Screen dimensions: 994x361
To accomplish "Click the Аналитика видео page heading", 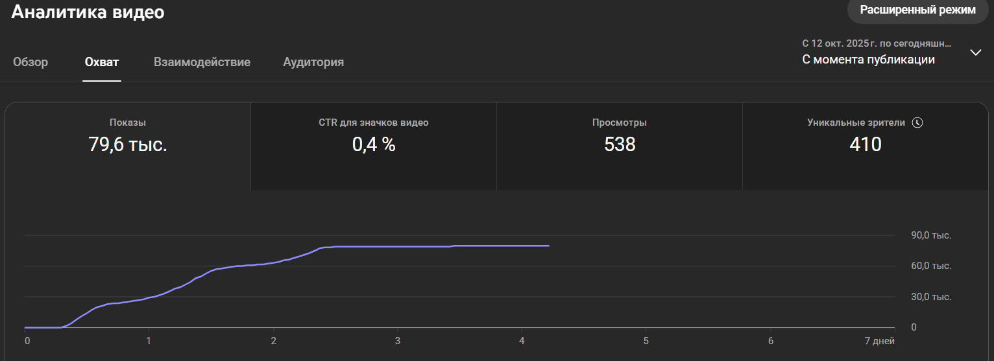I will click(x=88, y=12).
